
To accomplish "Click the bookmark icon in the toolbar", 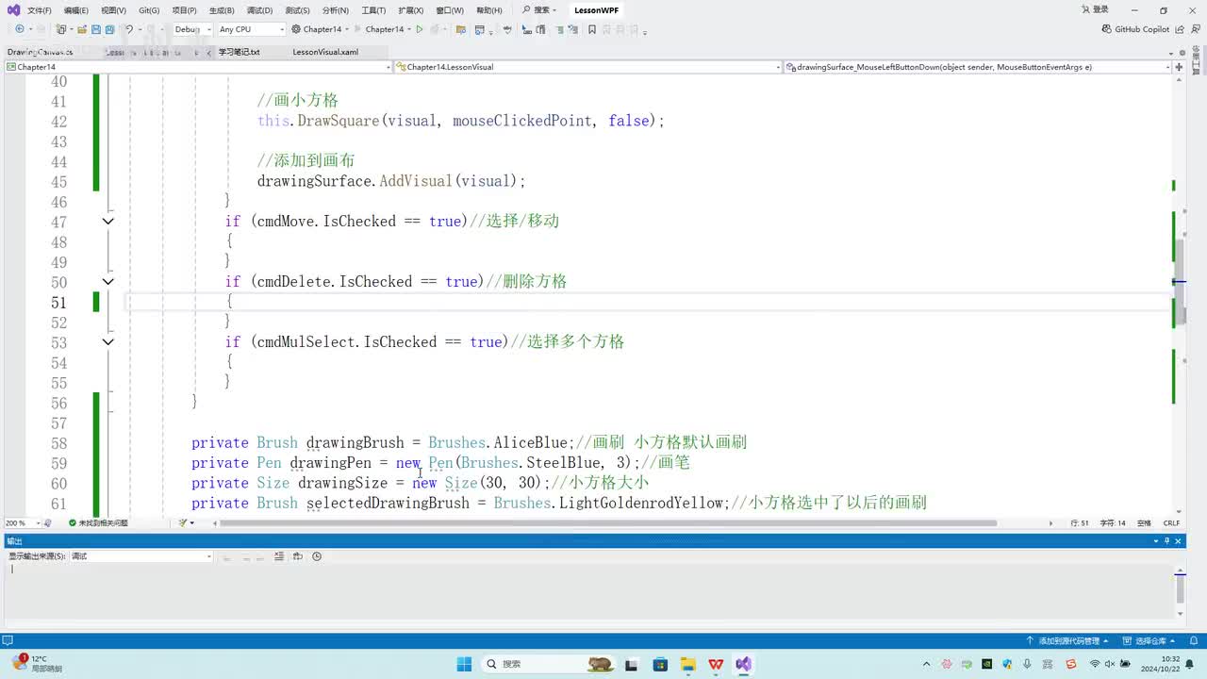I will click(x=592, y=29).
